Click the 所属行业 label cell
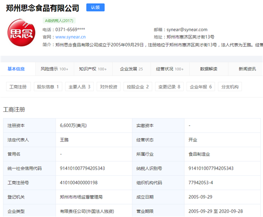 [x=158, y=154]
